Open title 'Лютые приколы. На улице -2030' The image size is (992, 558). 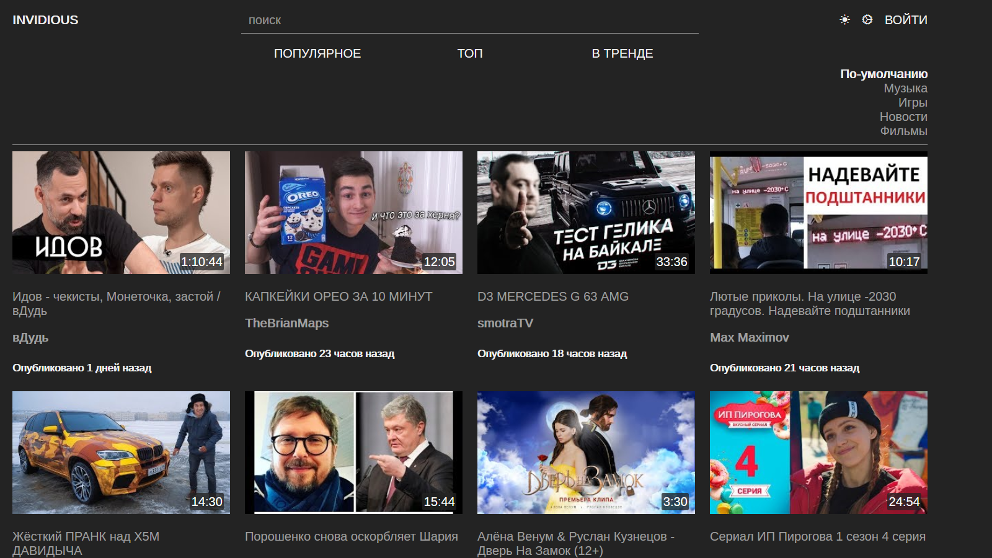(x=810, y=304)
